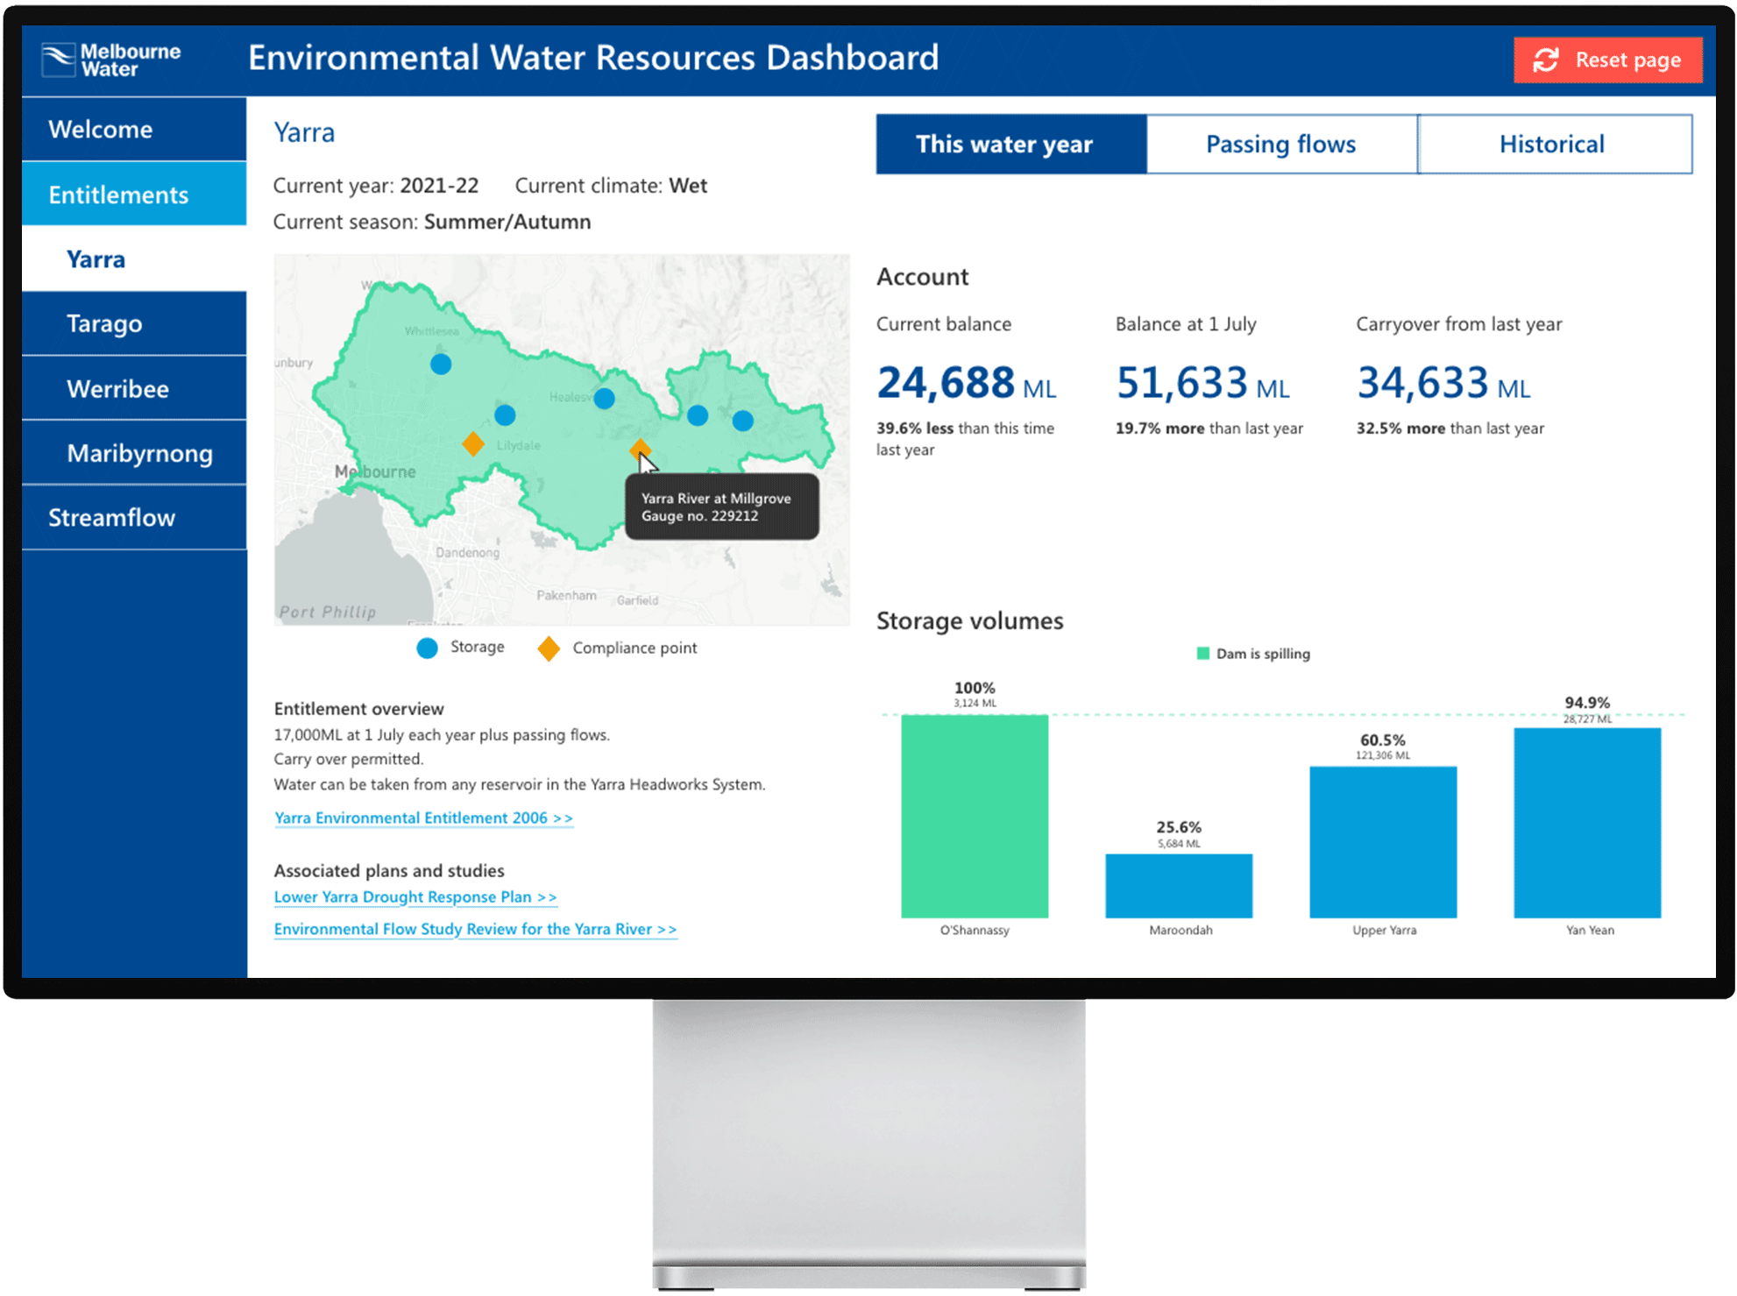The width and height of the screenshot is (1737, 1296).
Task: Click the storage marker above Lilydale
Action: point(505,414)
